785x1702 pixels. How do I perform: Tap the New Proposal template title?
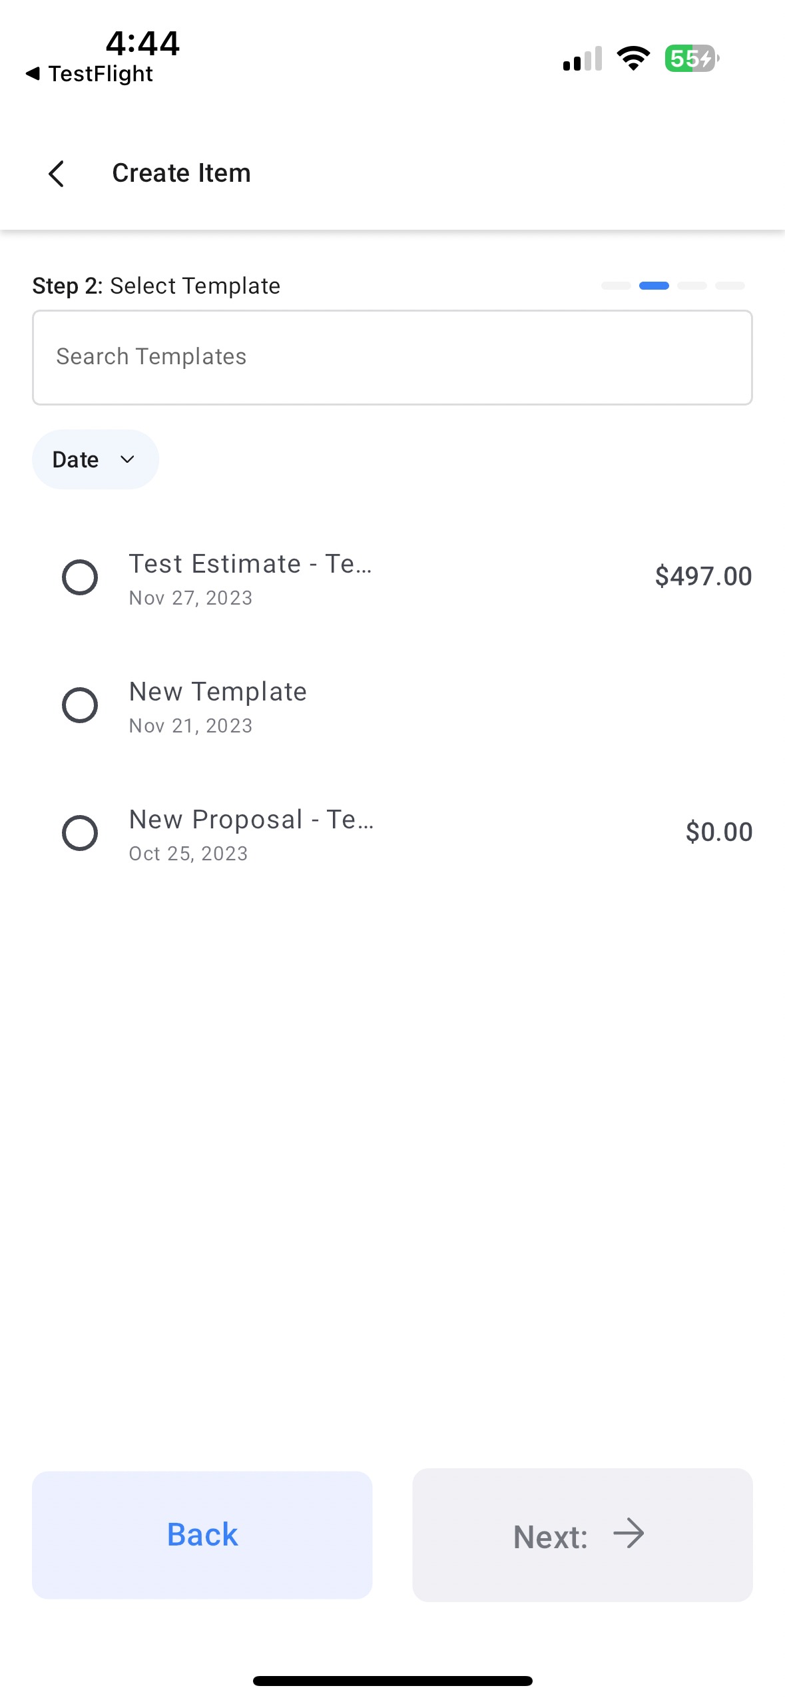pos(251,820)
